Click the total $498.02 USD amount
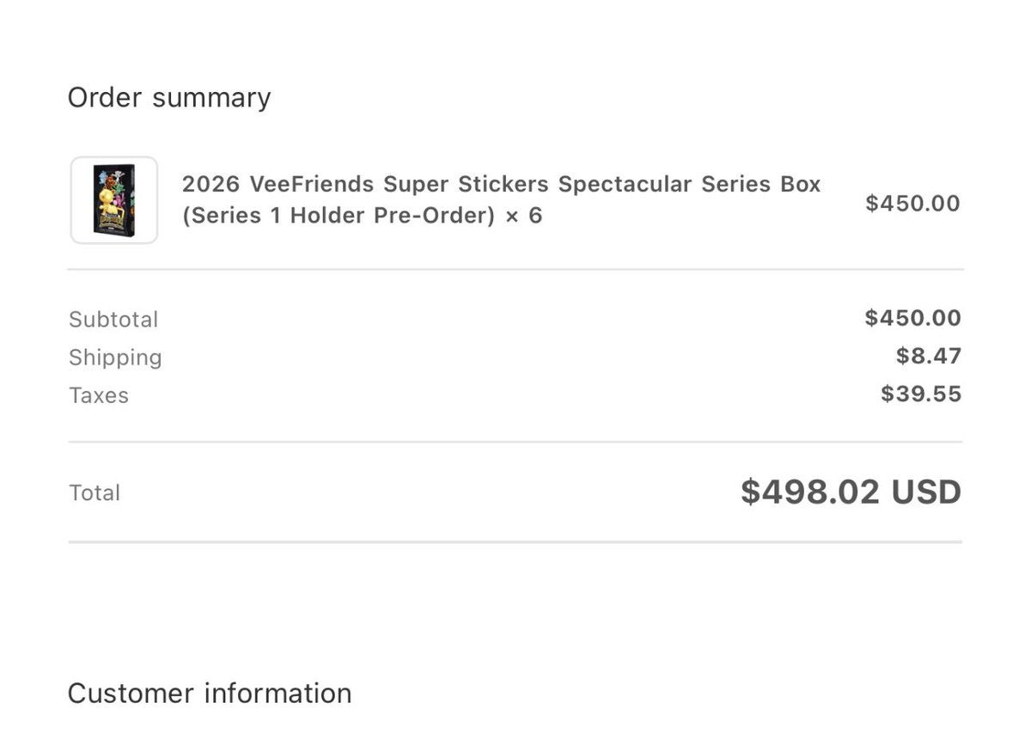 [851, 492]
